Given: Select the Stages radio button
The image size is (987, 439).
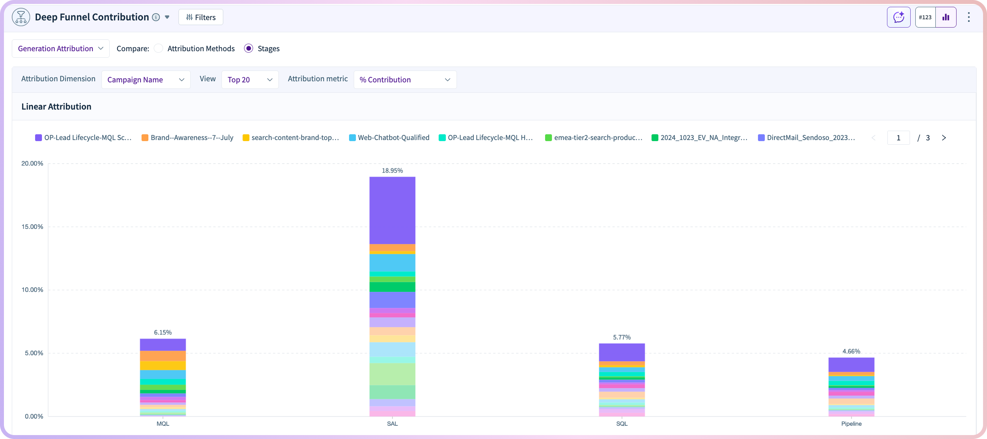Looking at the screenshot, I should pyautogui.click(x=249, y=49).
